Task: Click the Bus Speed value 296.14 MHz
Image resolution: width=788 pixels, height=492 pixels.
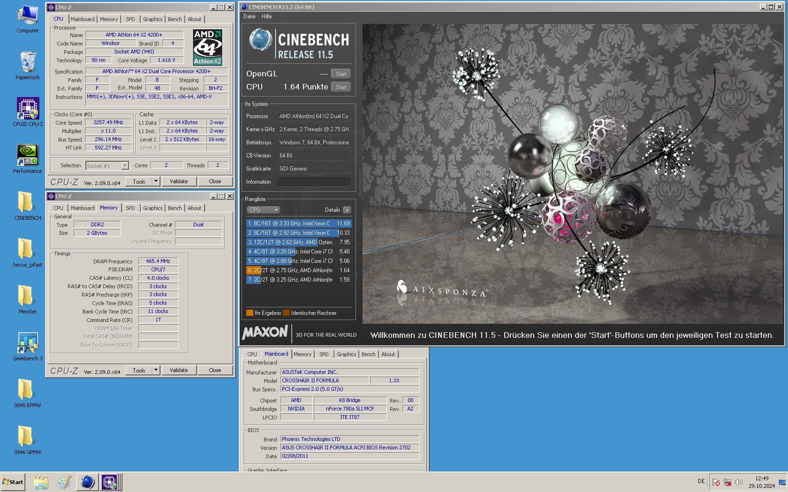Action: pyautogui.click(x=108, y=139)
